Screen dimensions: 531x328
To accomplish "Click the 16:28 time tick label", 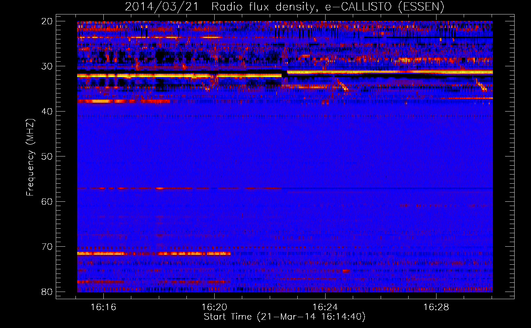I will 436,307.
